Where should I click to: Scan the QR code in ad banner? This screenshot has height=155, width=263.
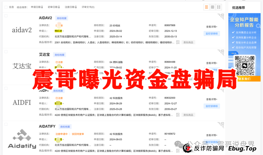coord(244,66)
